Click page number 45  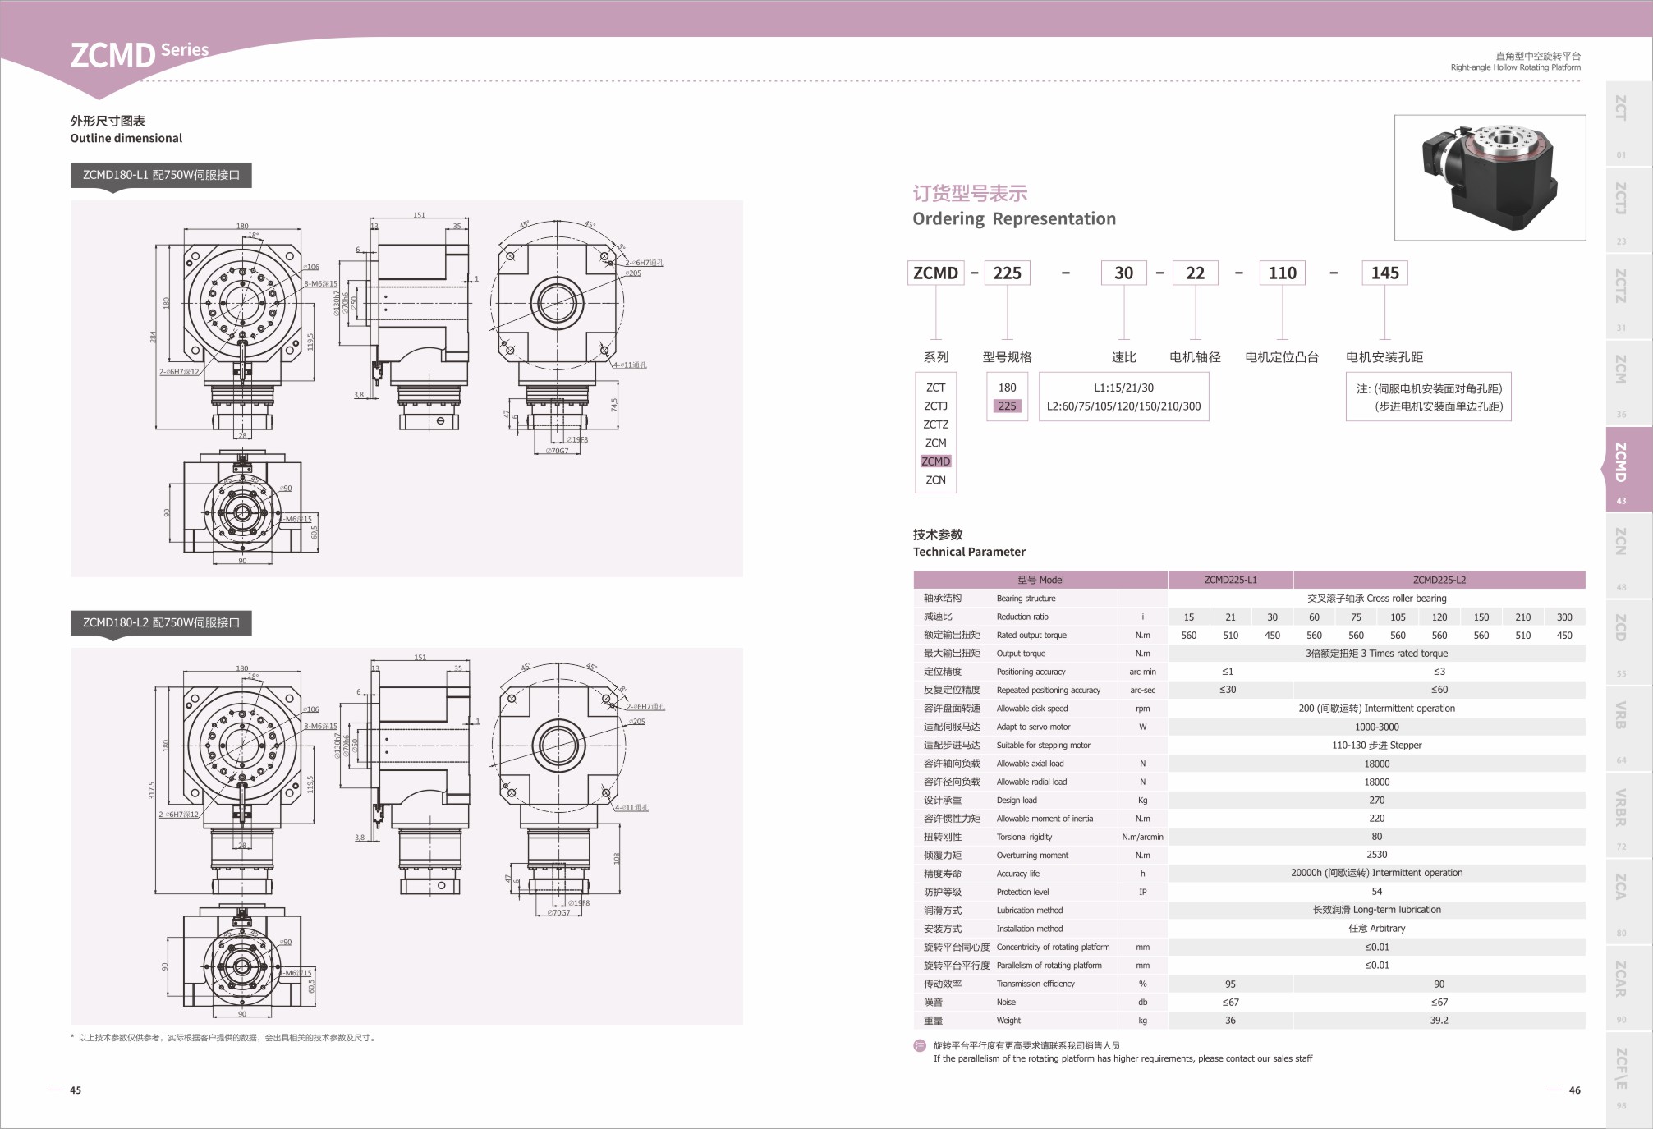(76, 1090)
